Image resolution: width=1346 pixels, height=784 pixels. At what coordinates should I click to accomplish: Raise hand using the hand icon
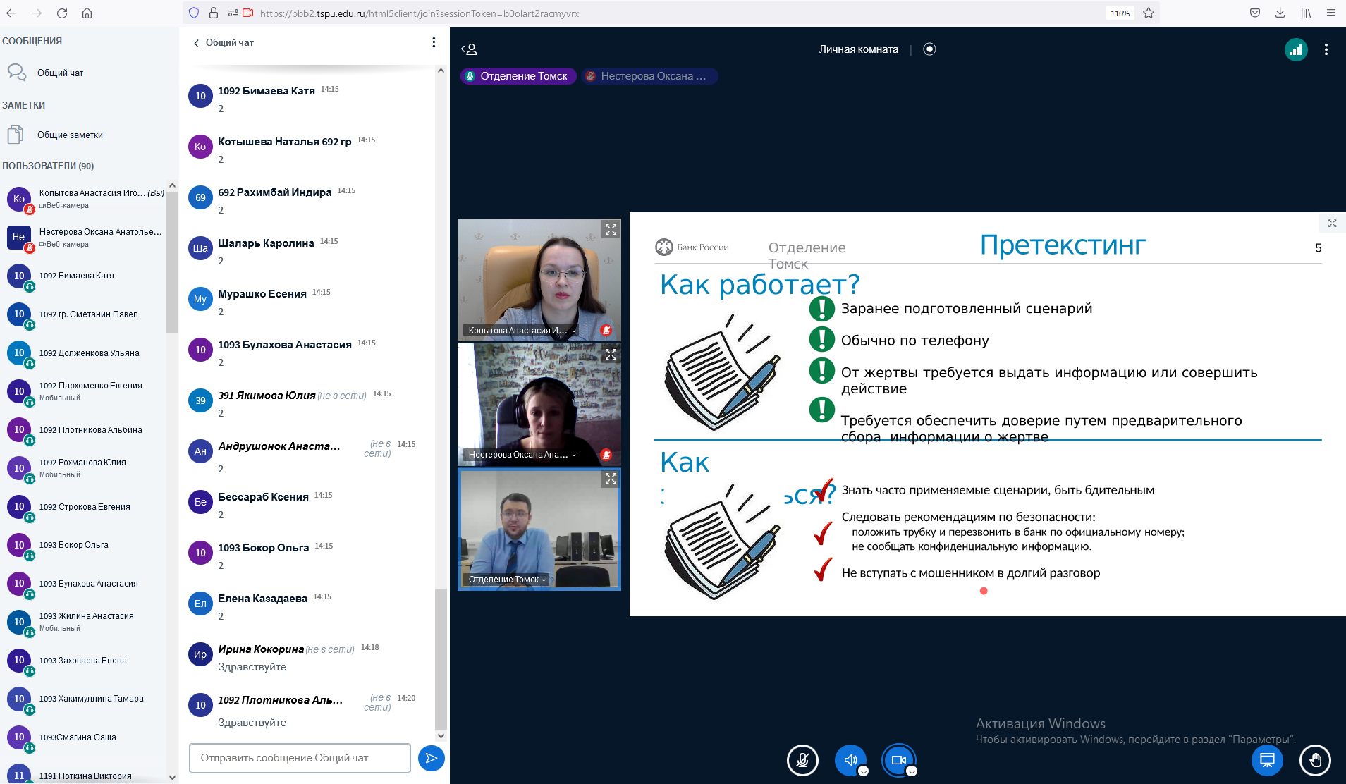(x=1315, y=760)
